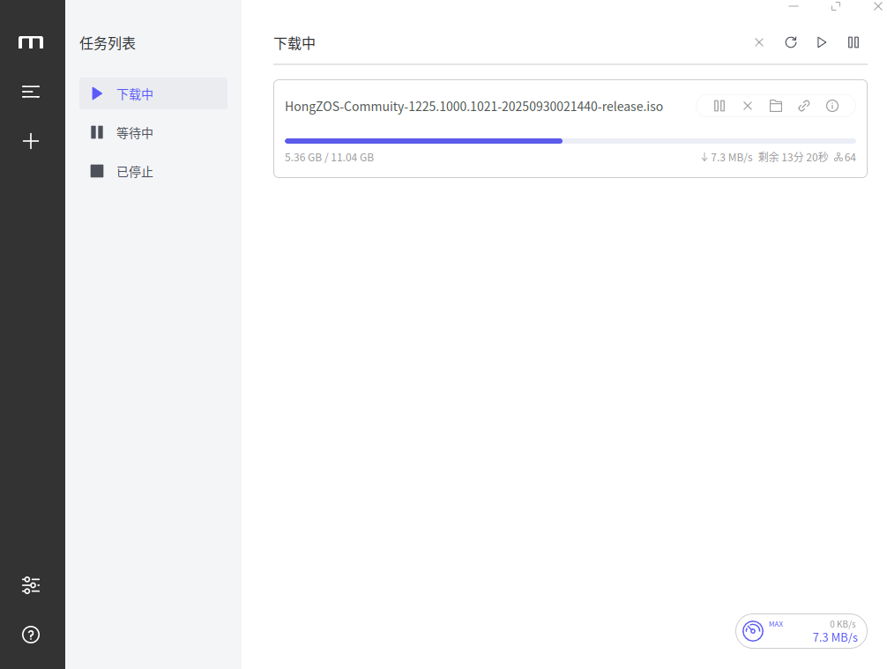Show info for HongZOS iso task

tap(832, 106)
